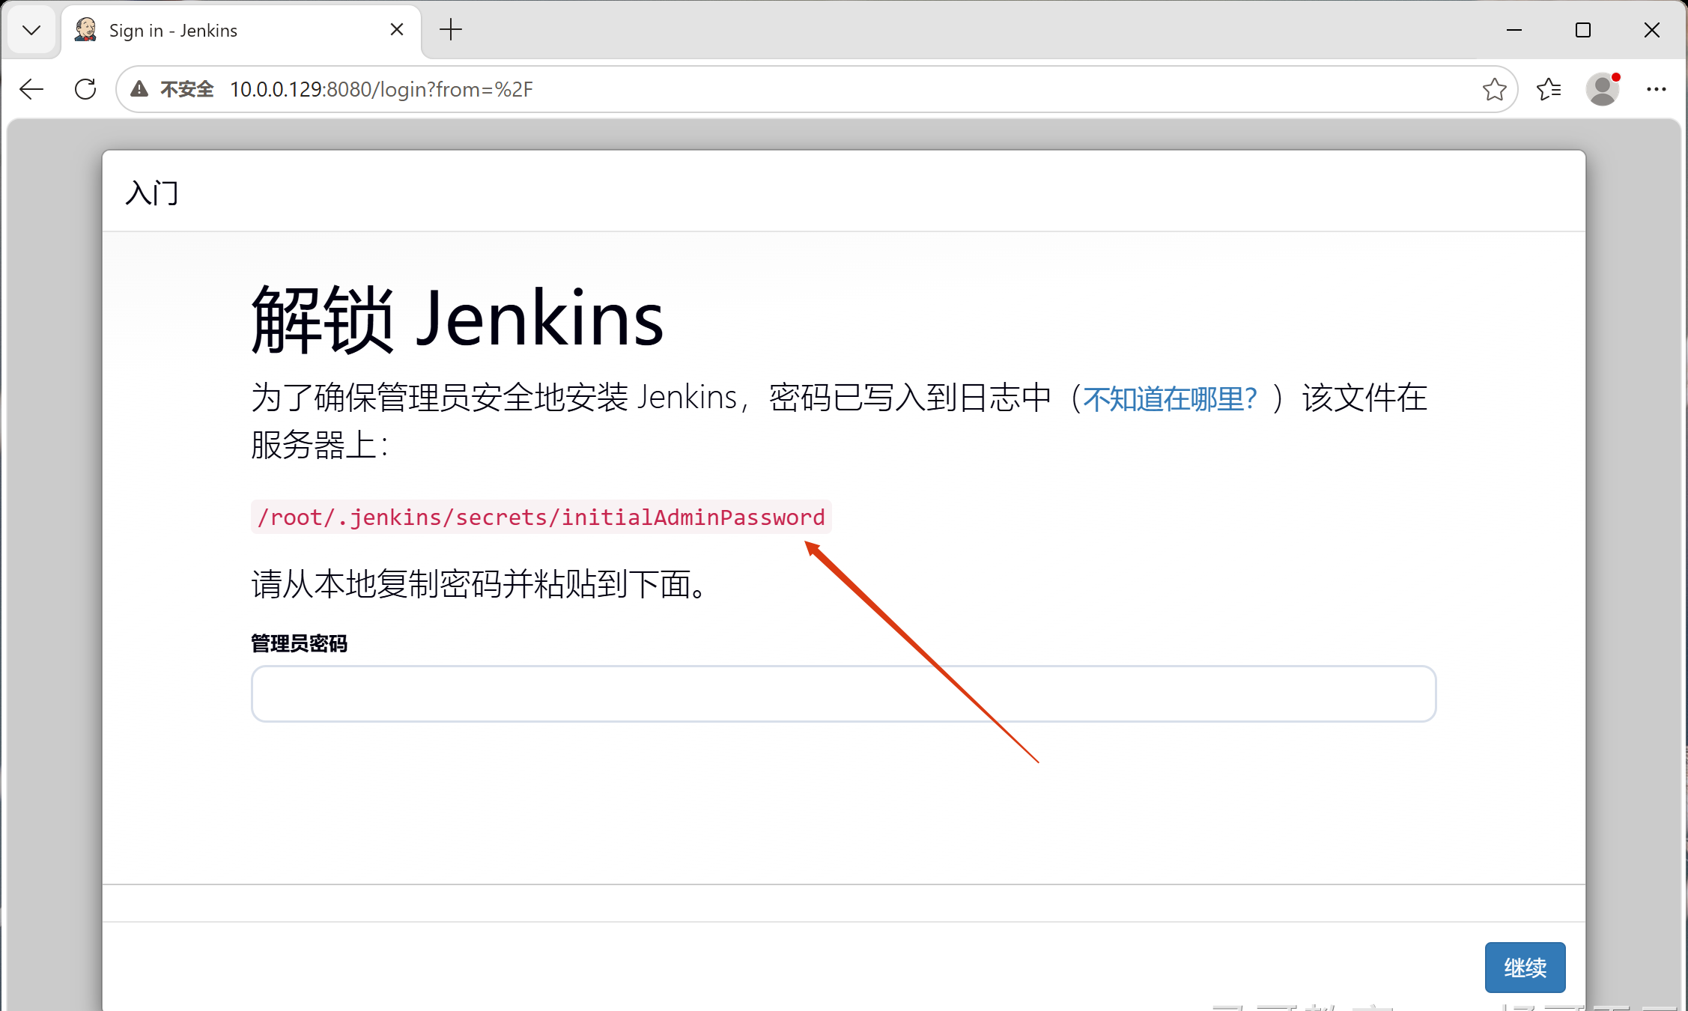The width and height of the screenshot is (1688, 1011).
Task: Click the Jenkins favicon on the tab
Action: pos(86,30)
